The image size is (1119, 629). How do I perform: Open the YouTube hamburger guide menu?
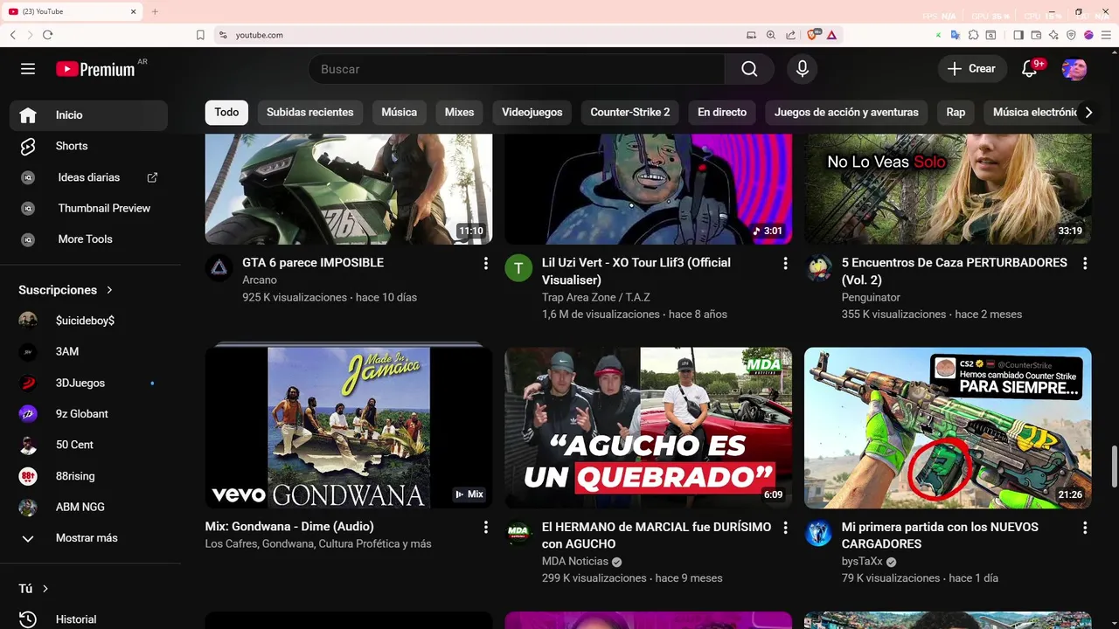click(28, 69)
